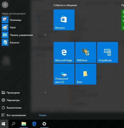Open the Магазин store tile

click(x=64, y=20)
